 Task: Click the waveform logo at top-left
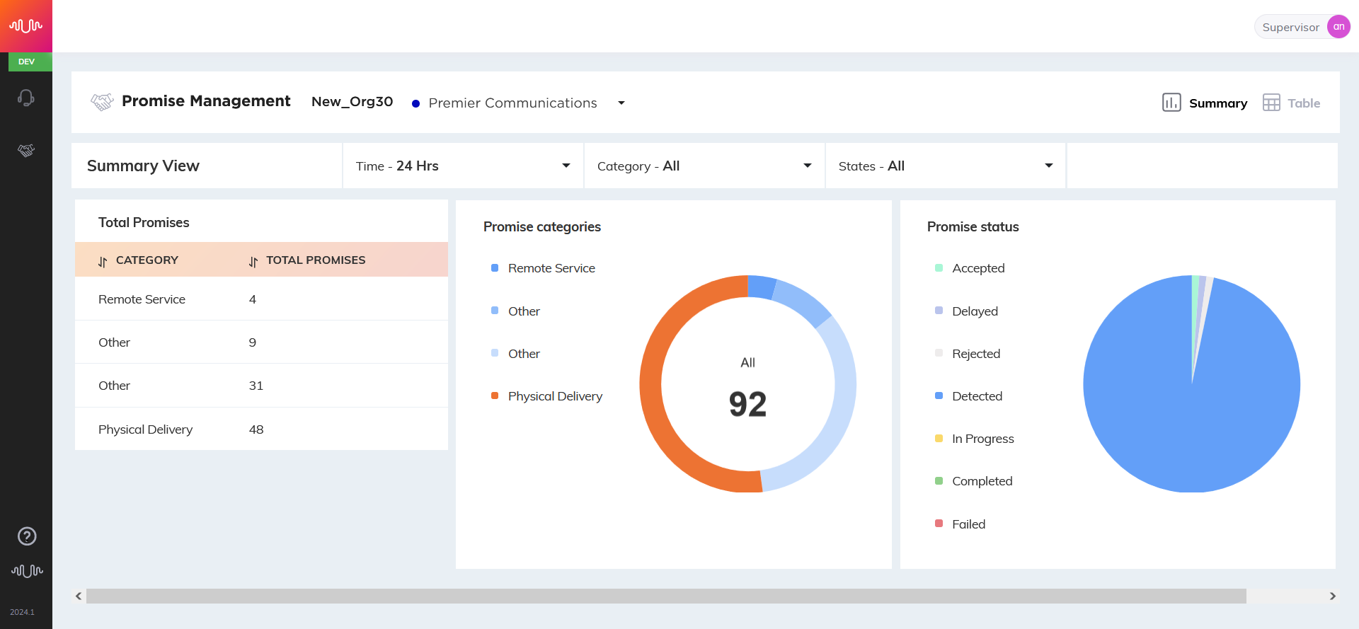[x=26, y=26]
